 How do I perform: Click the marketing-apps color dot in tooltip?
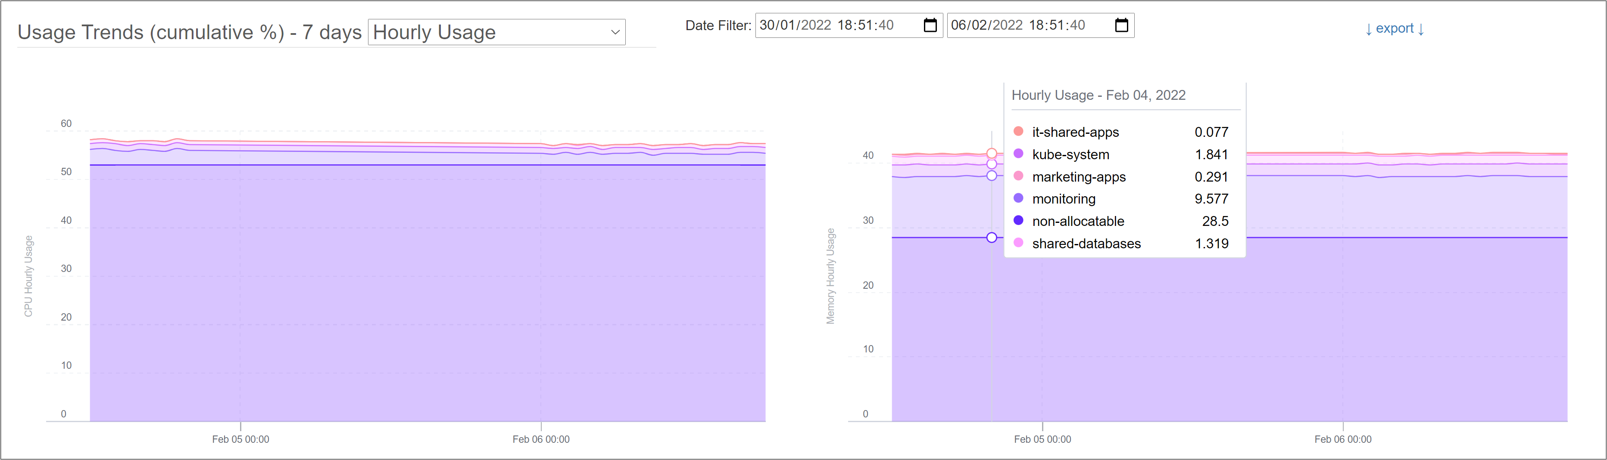[1018, 176]
